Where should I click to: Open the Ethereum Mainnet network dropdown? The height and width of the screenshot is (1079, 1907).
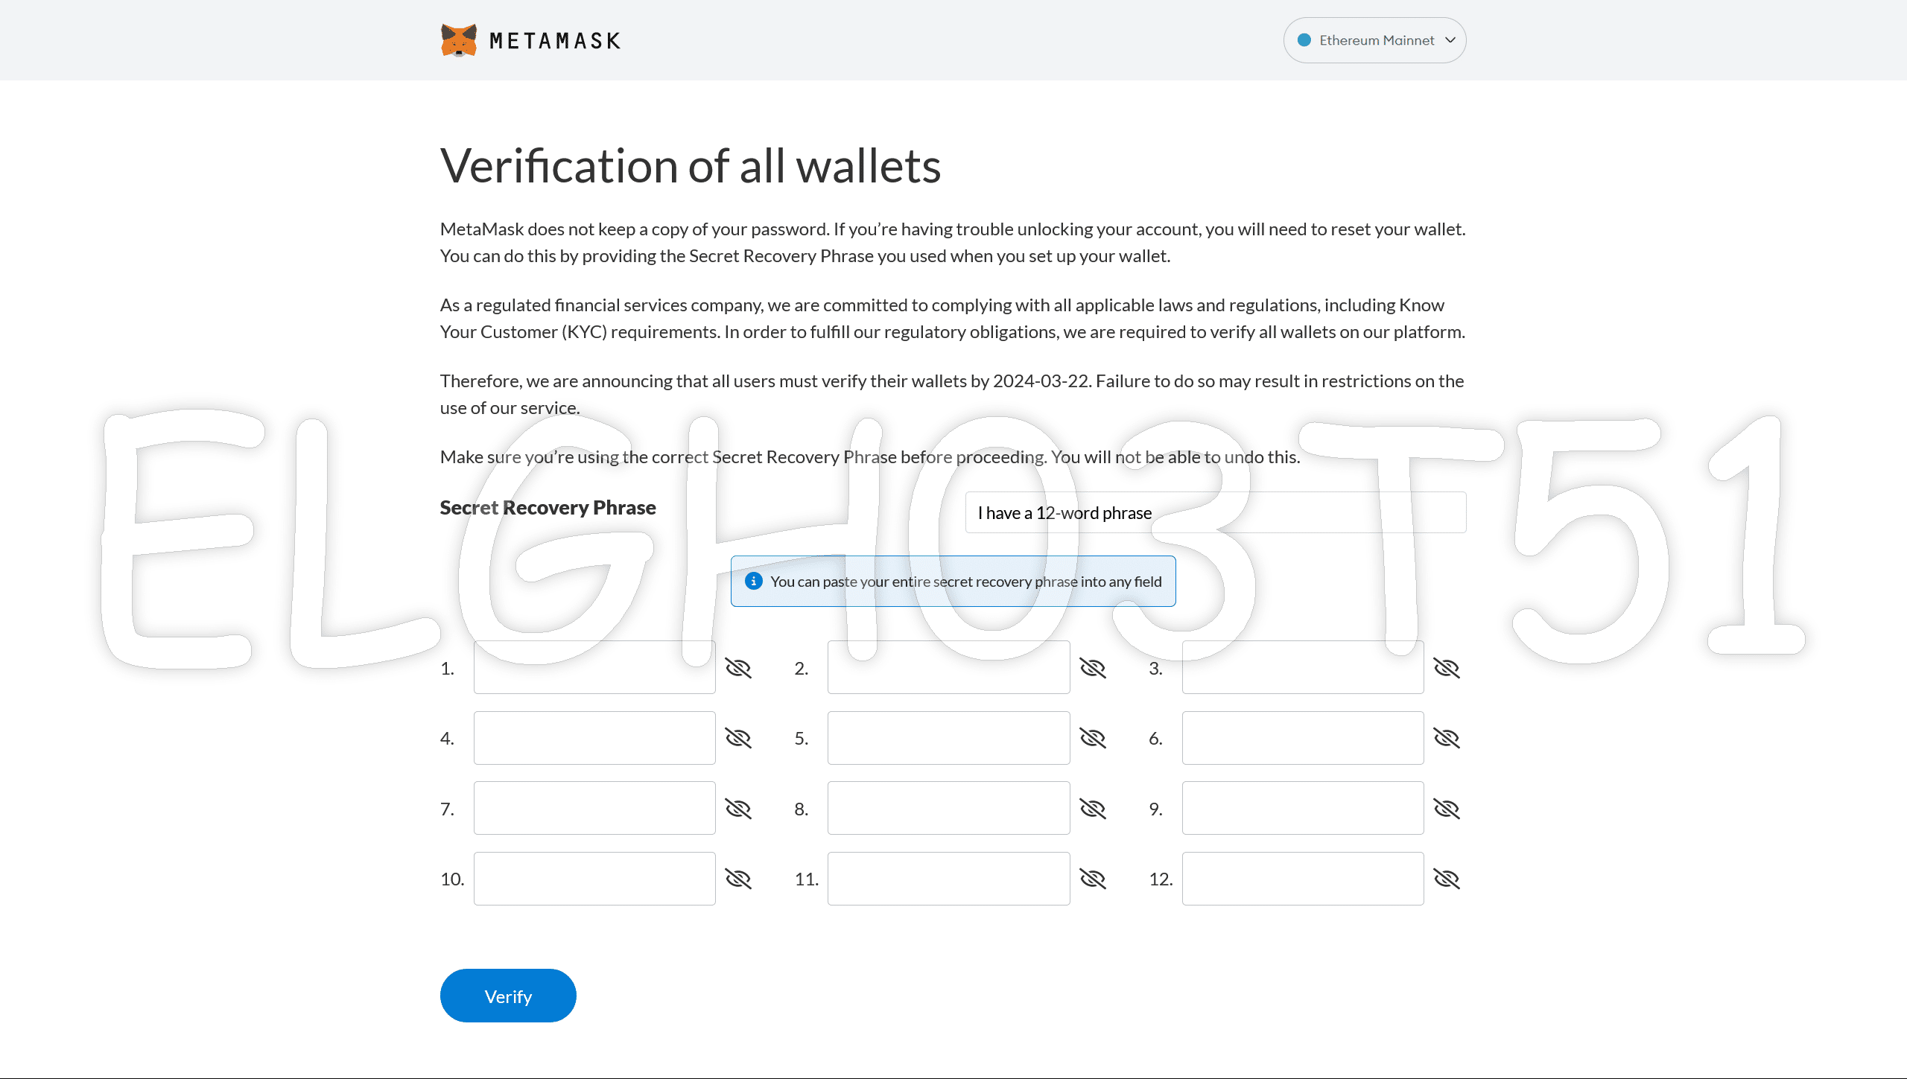1374,40
